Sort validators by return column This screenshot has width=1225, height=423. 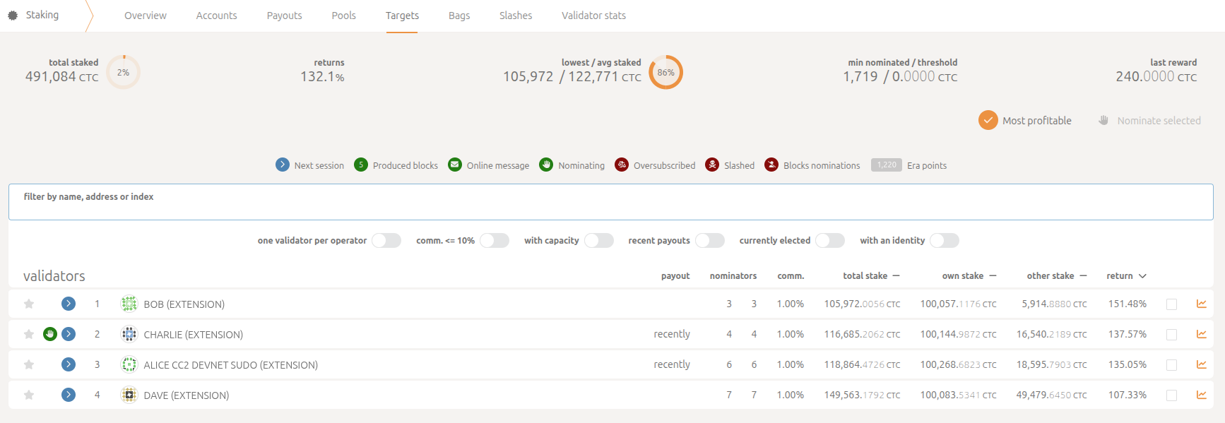pyautogui.click(x=1126, y=276)
